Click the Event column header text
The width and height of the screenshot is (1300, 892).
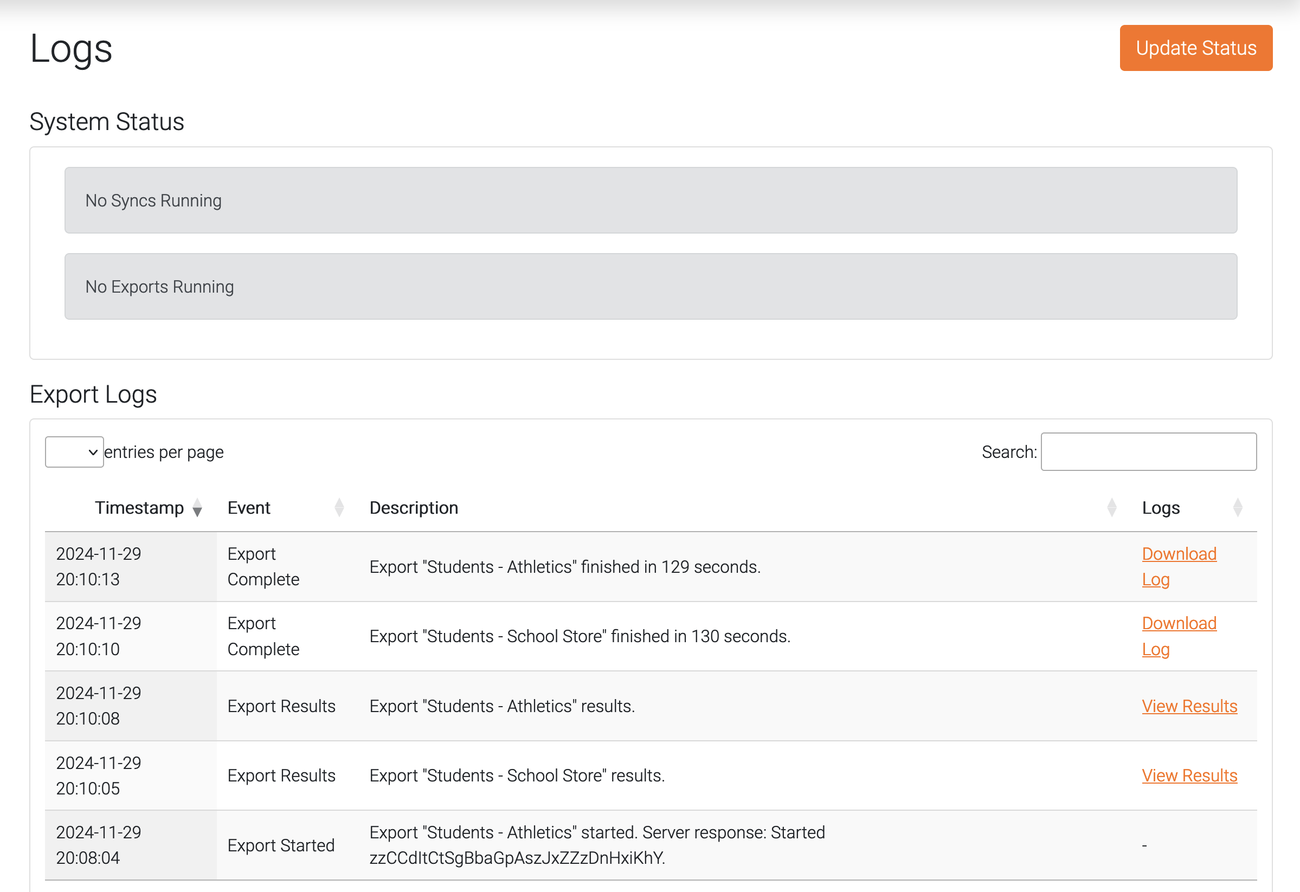249,508
